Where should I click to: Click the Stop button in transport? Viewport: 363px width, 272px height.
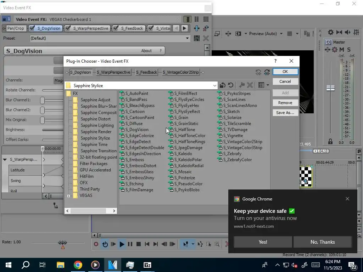click(139, 244)
